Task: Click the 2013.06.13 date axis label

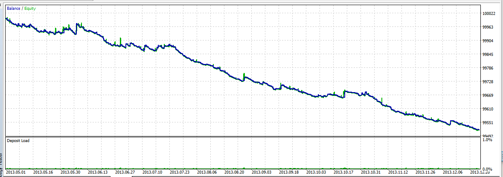Action: coord(97,172)
